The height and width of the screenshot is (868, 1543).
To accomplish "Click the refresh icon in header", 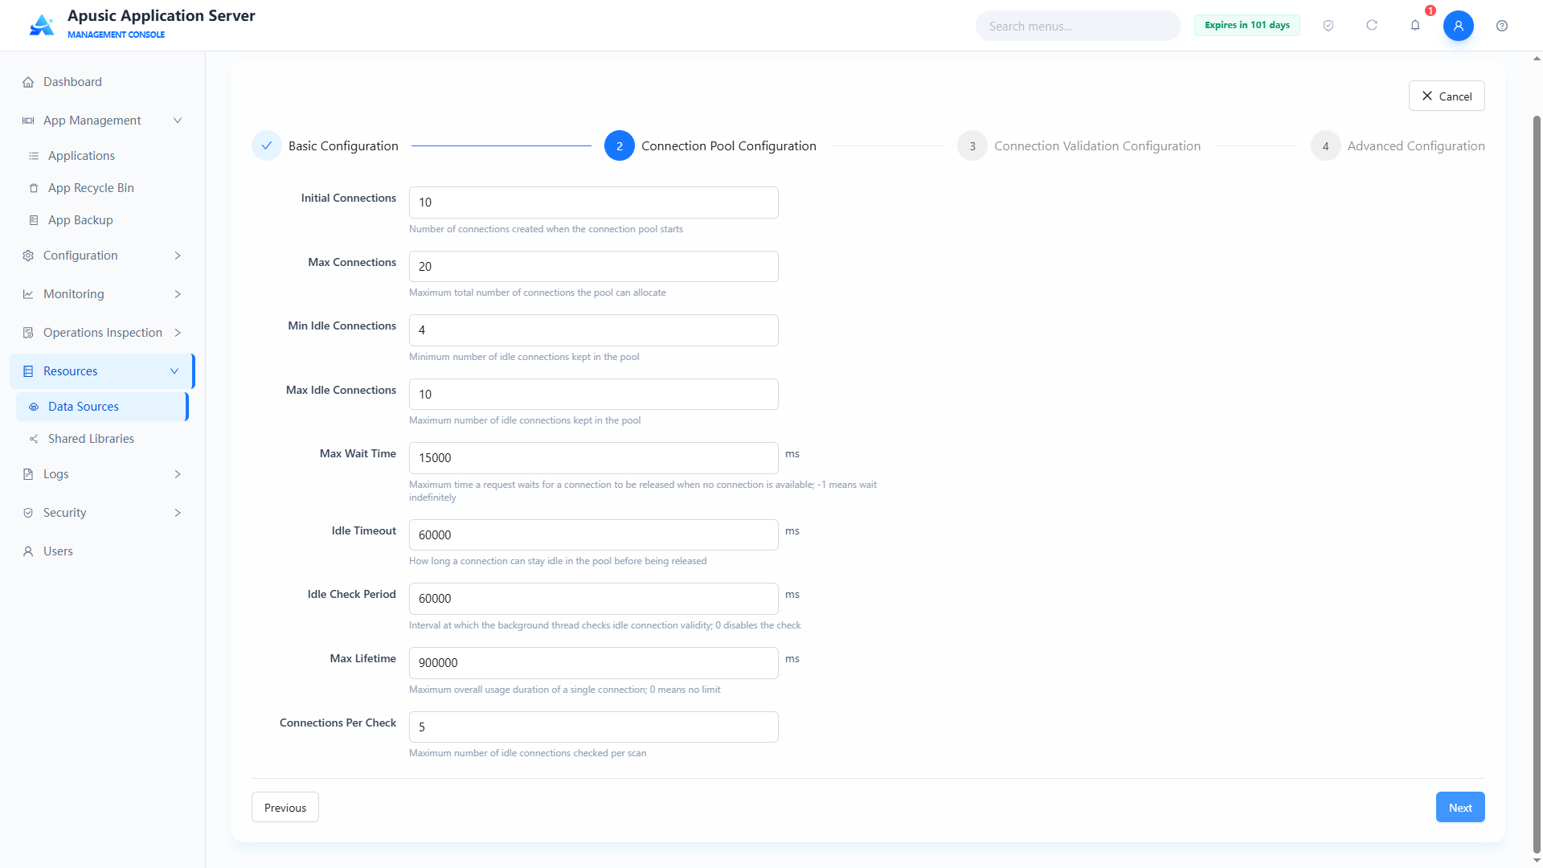I will 1372,26.
